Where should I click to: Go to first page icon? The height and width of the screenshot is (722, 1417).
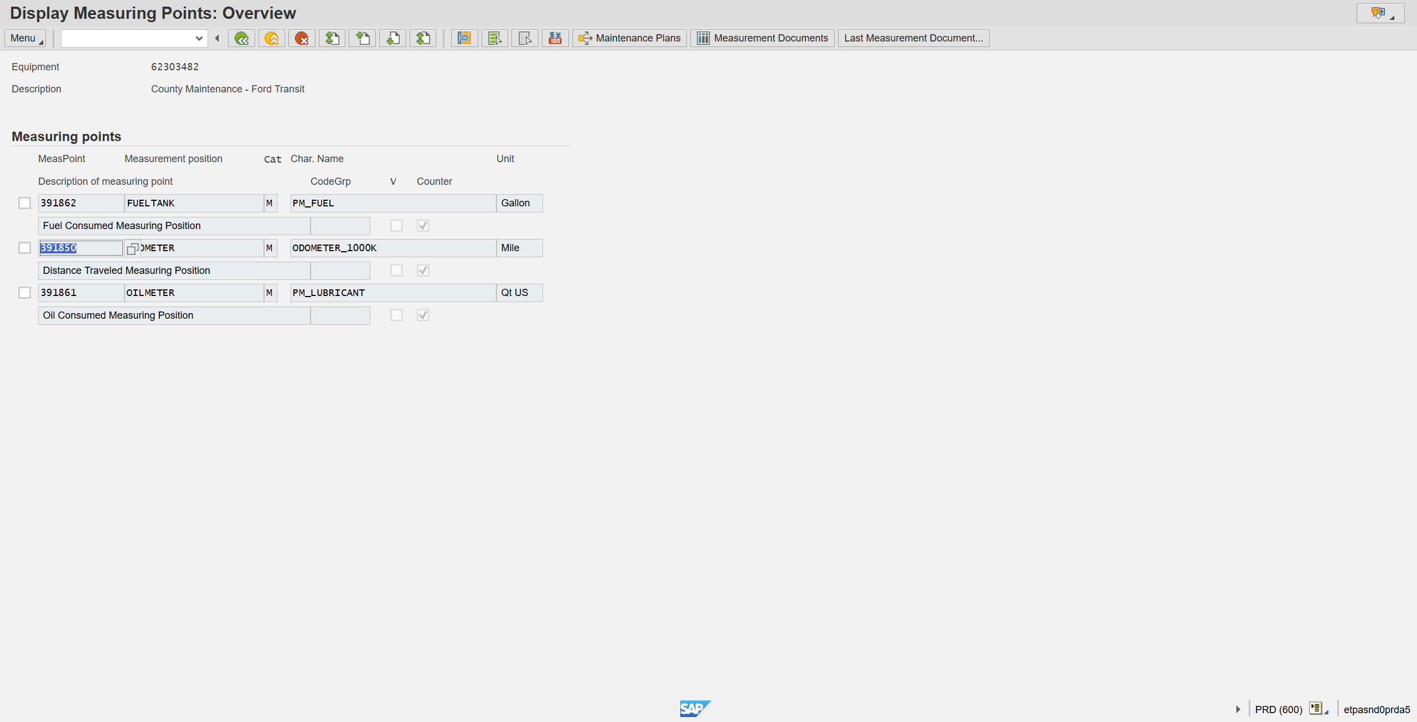point(332,38)
